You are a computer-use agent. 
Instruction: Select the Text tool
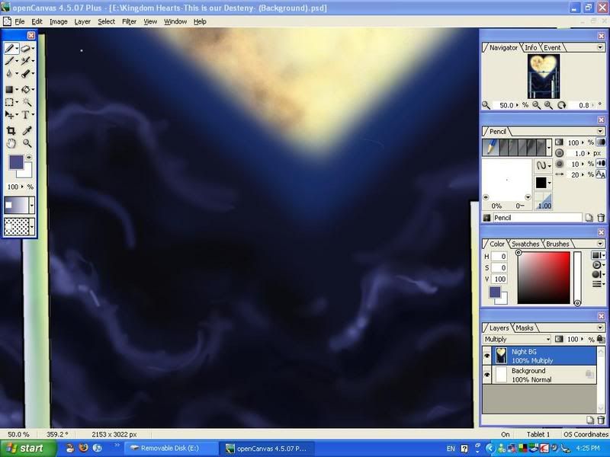tap(25, 115)
